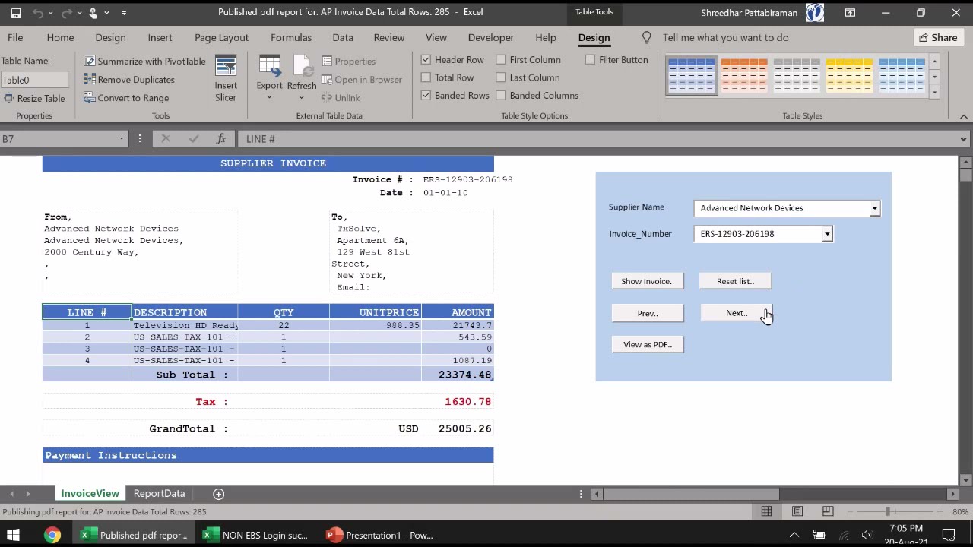Select the gray table style thumbnail
Viewport: 973px width, 547px height.
[x=797, y=75]
